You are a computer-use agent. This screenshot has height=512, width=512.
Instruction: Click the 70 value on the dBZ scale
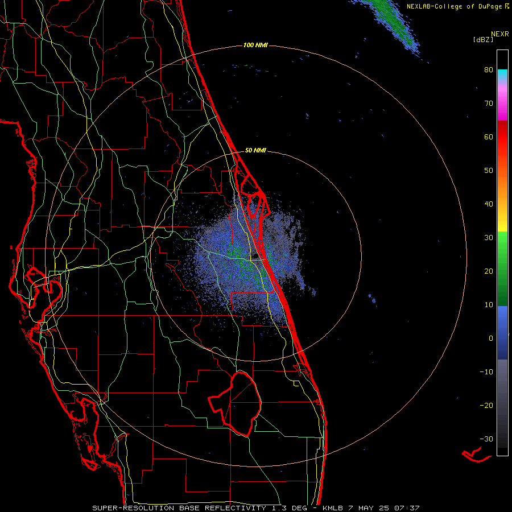(x=489, y=104)
